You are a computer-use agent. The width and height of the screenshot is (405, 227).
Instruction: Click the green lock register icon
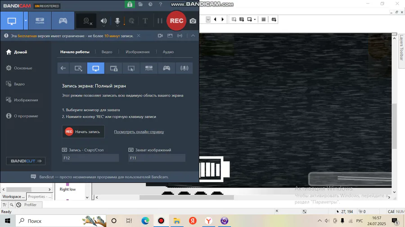130,4
